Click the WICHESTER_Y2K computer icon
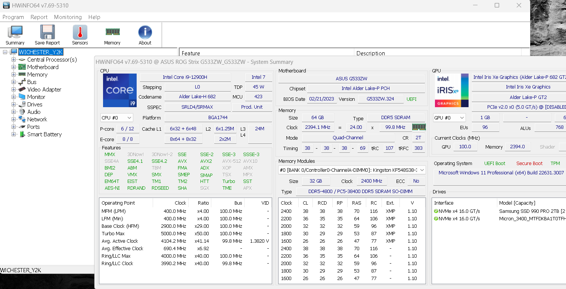This screenshot has width=566, height=289. point(14,52)
